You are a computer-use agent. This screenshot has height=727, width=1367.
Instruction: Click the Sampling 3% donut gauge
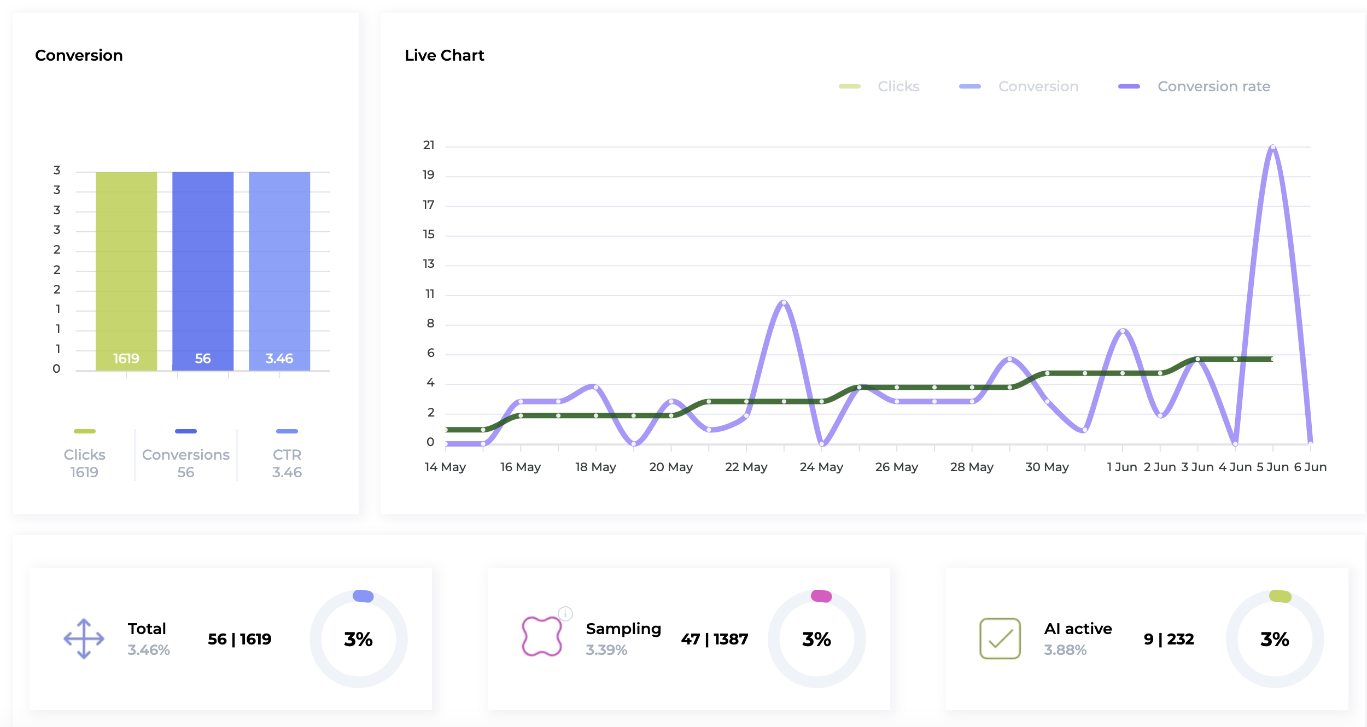(x=816, y=638)
